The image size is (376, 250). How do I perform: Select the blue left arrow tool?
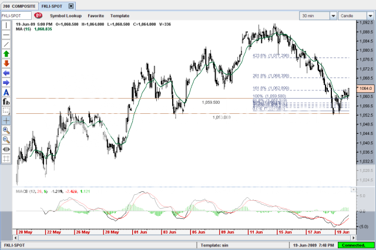pos(6,73)
